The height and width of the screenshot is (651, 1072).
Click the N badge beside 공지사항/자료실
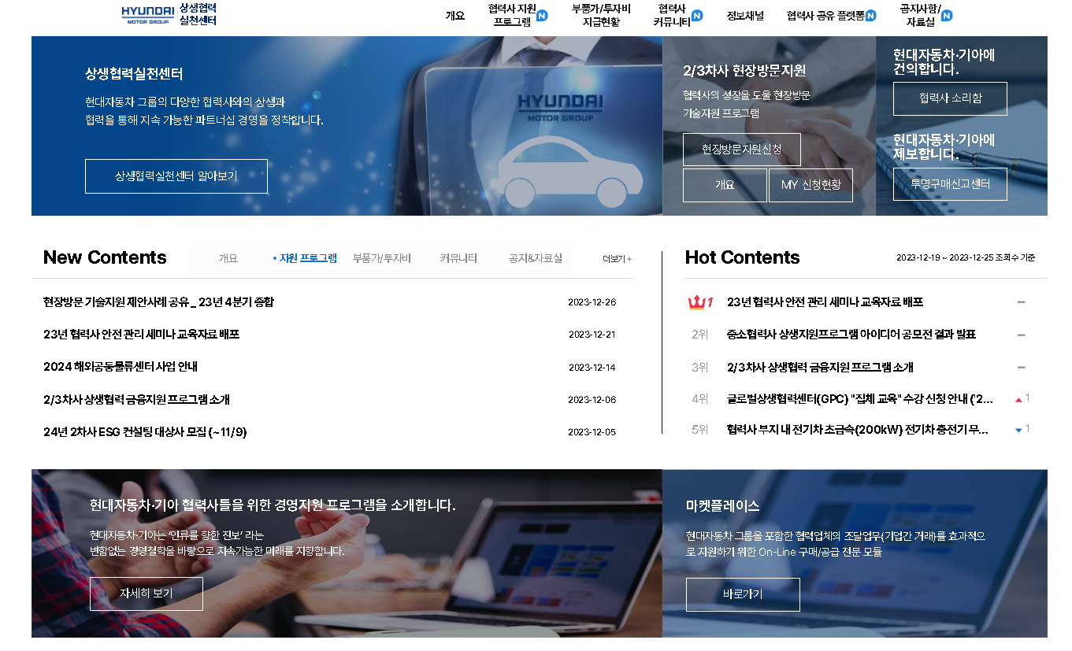(x=947, y=15)
